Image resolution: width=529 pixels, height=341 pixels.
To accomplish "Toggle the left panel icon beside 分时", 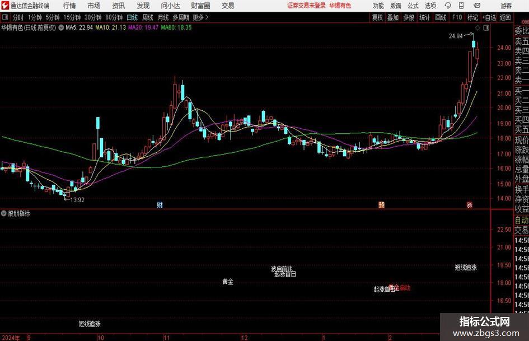I will click(5, 17).
